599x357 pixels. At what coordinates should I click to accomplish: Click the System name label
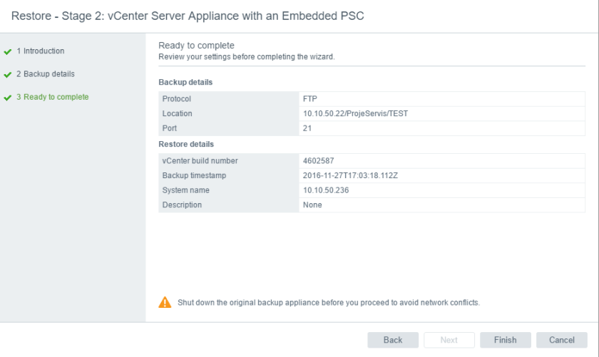(x=185, y=190)
